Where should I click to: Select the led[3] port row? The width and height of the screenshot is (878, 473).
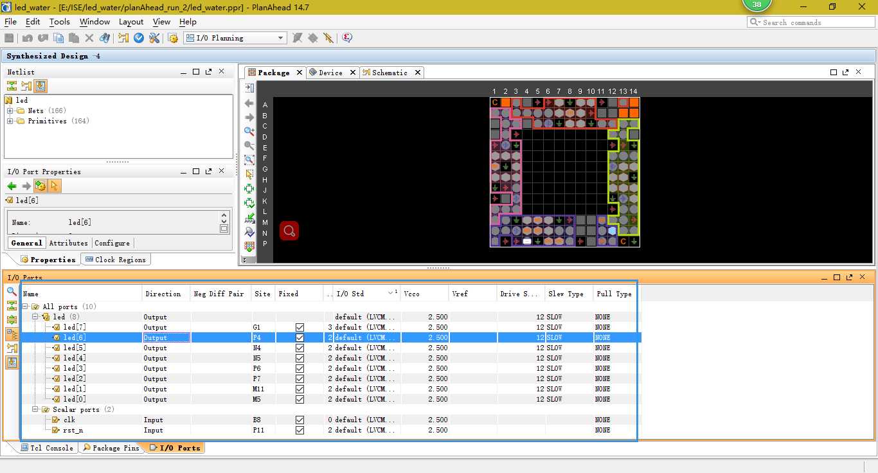click(x=330, y=368)
